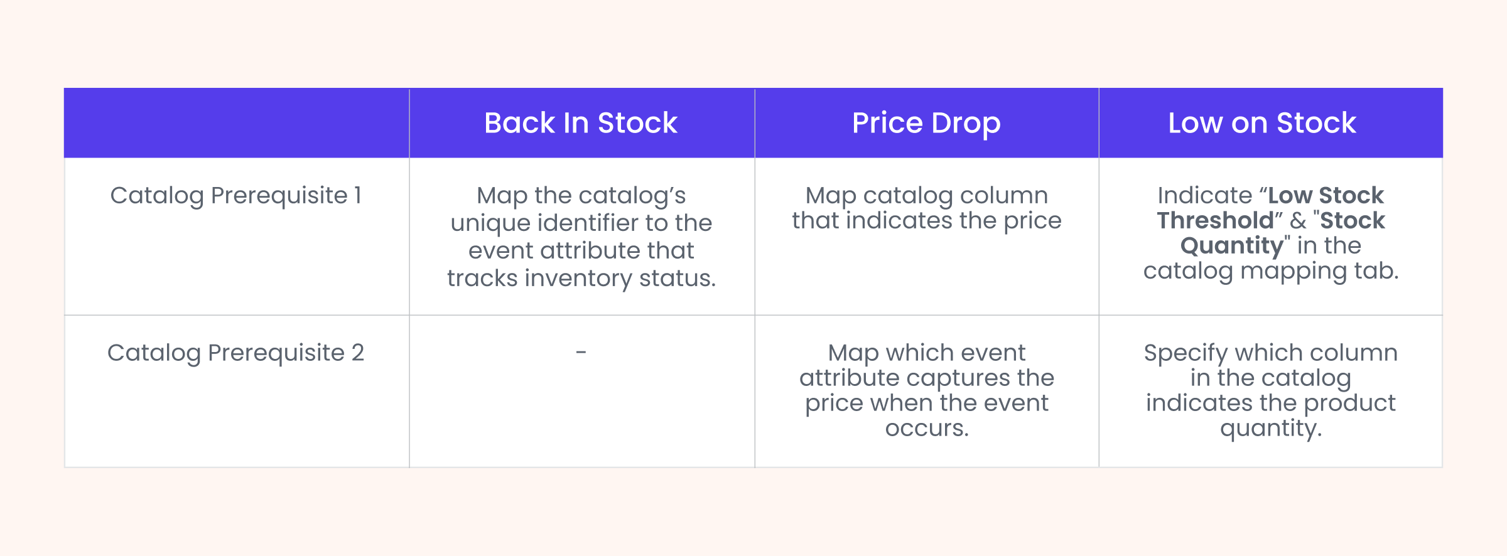Image resolution: width=1507 pixels, height=556 pixels.
Task: Click the "Specify which column" text line
Action: click(1270, 353)
